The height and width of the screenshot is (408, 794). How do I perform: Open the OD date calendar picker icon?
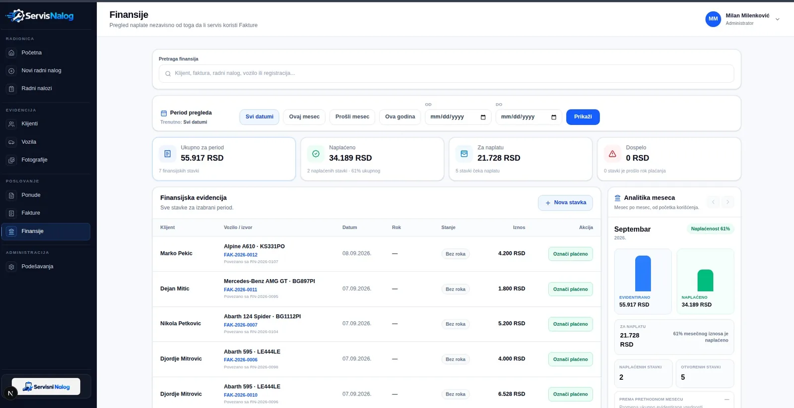click(483, 117)
